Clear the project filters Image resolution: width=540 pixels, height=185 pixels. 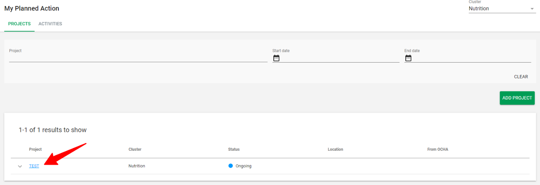(521, 76)
